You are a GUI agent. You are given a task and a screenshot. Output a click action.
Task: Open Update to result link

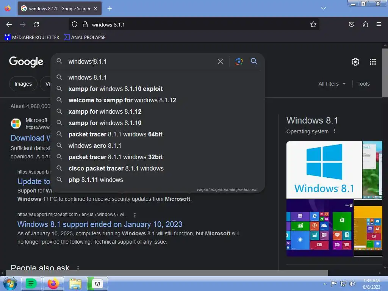click(x=34, y=181)
